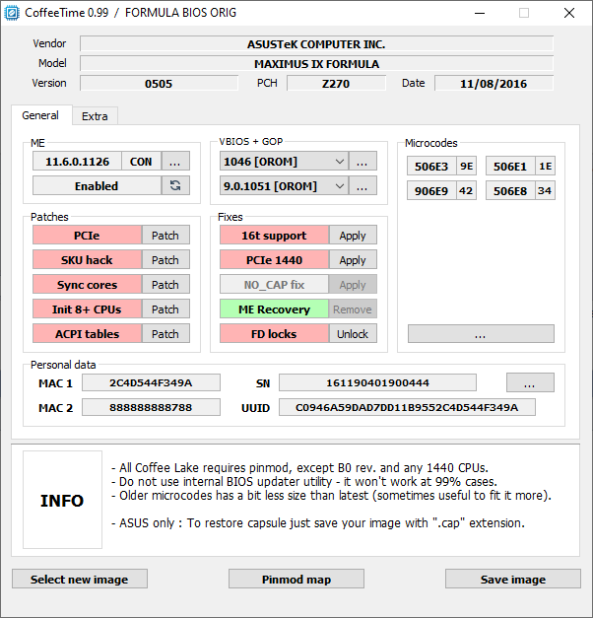
Task: Patch the PCIe entry
Action: point(165,236)
